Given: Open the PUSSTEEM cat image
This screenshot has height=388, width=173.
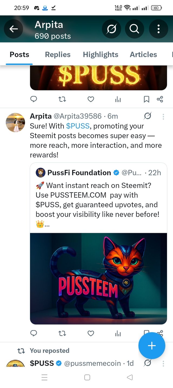Looking at the screenshot, I should click(98, 278).
